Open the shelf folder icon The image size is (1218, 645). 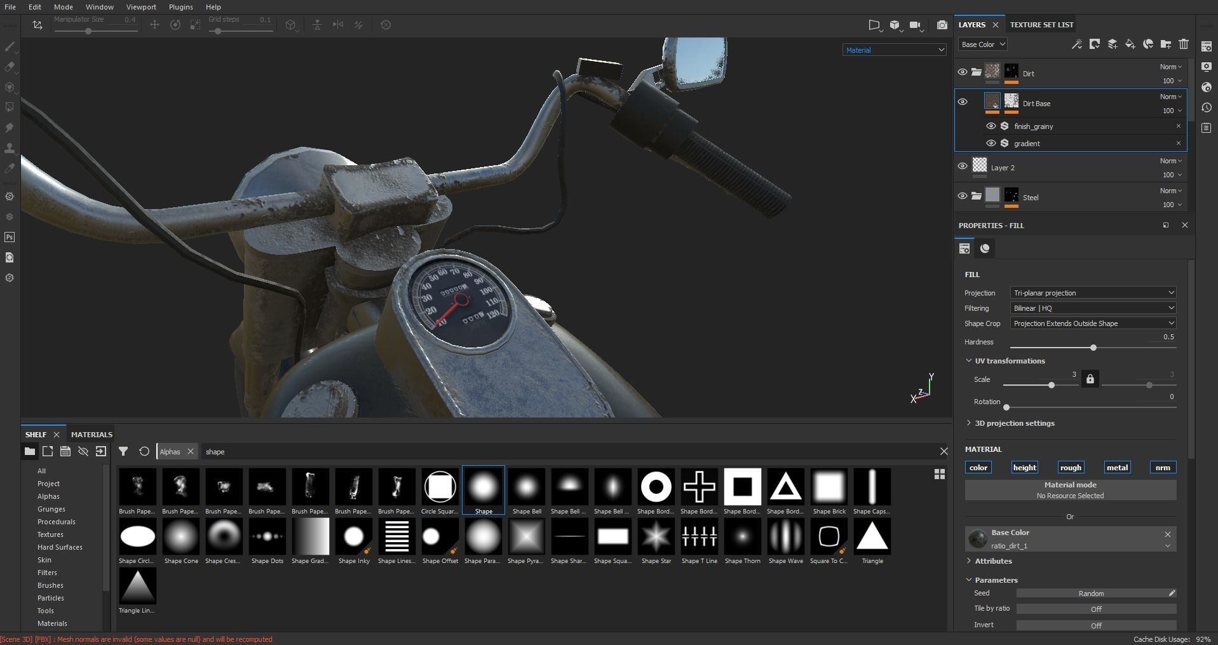(29, 451)
